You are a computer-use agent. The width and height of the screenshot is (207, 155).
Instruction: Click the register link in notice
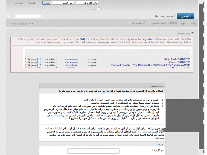pos(147,39)
